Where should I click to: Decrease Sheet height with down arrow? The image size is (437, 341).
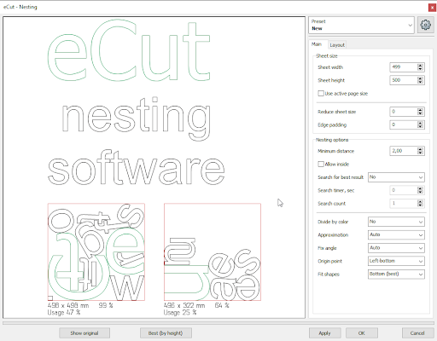(420, 82)
